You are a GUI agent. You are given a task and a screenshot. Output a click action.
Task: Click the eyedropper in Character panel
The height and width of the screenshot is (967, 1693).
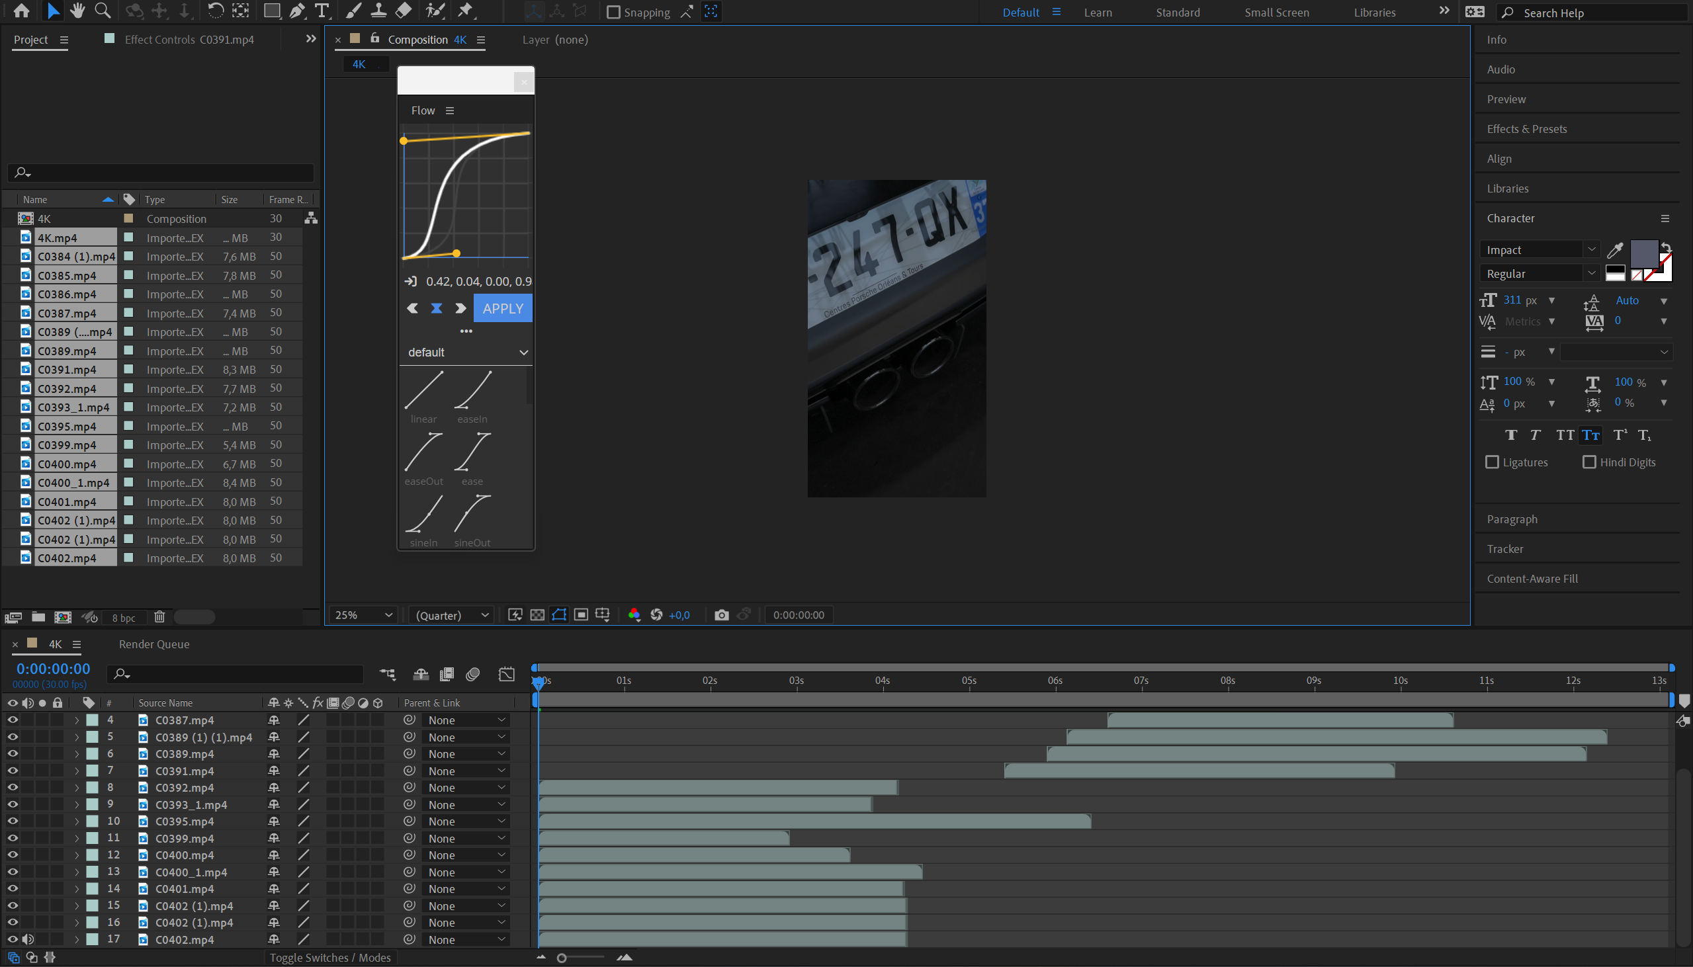click(1615, 250)
